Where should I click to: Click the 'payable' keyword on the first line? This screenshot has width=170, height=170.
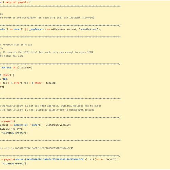[23, 2]
